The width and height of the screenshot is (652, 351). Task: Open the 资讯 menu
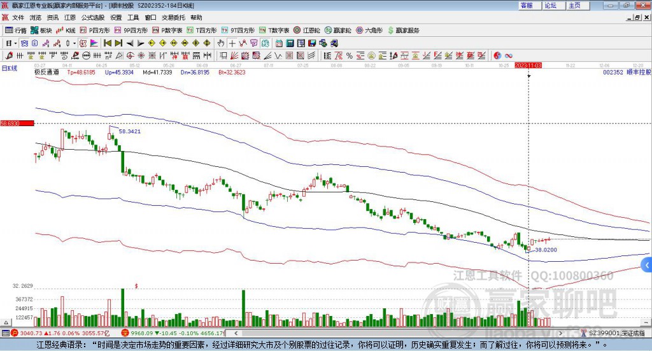(x=52, y=17)
